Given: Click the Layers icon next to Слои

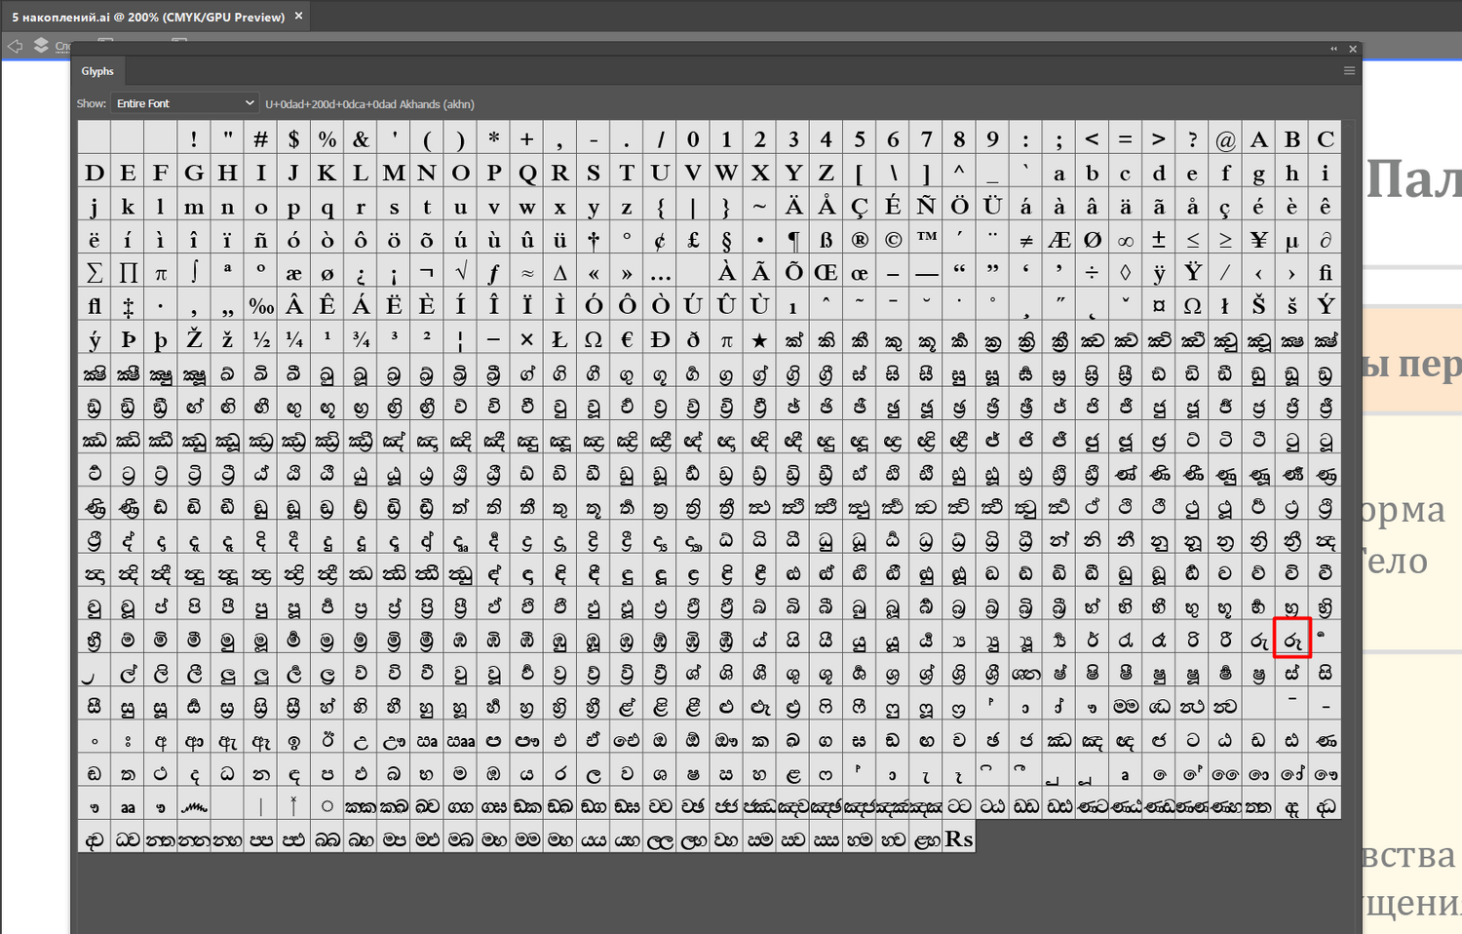Looking at the screenshot, I should [x=40, y=45].
